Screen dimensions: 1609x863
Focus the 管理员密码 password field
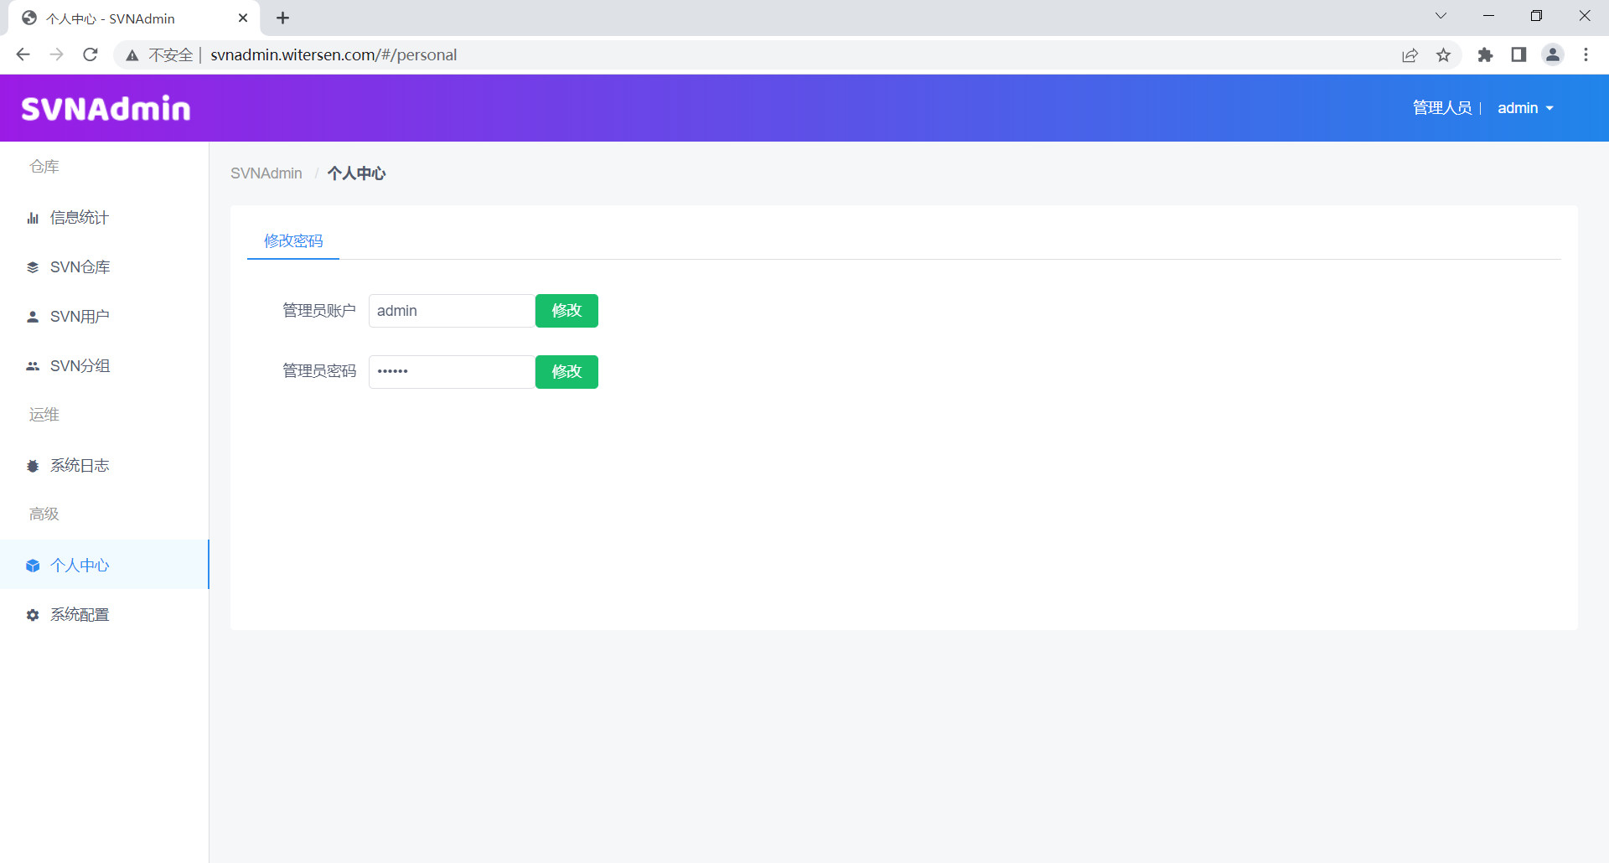pyautogui.click(x=452, y=372)
